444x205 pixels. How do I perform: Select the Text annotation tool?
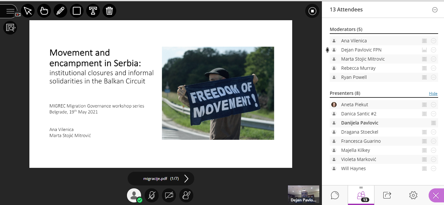93,11
